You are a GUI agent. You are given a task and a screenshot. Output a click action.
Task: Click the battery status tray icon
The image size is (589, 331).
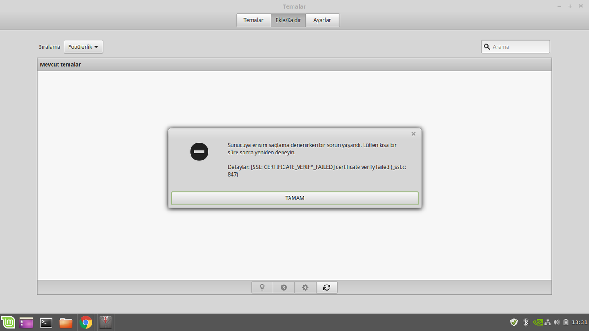566,322
